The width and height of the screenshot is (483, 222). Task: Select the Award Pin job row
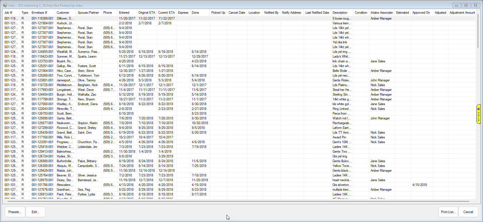tap(339, 137)
